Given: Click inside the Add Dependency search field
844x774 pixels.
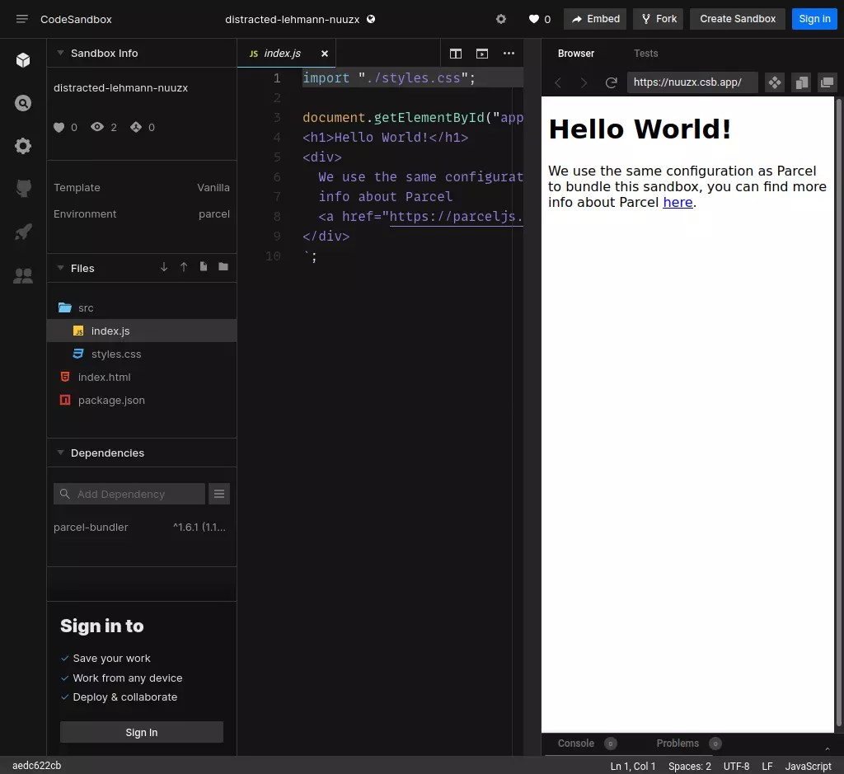Looking at the screenshot, I should 129,493.
